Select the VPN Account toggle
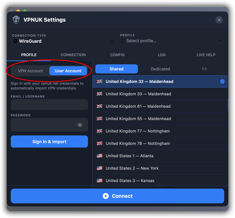 pyautogui.click(x=30, y=71)
